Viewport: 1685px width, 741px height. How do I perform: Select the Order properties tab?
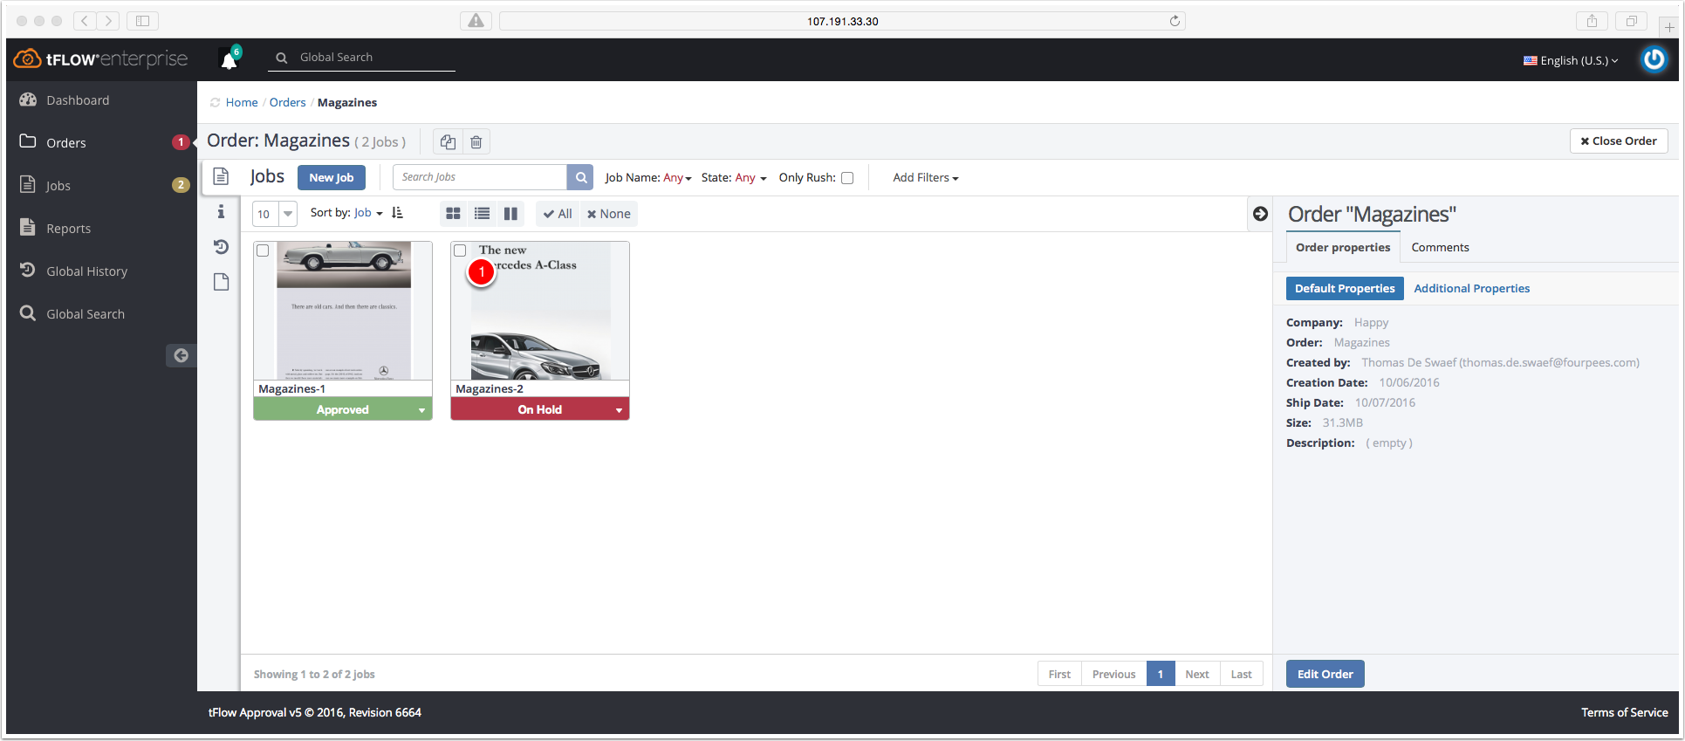coord(1343,247)
